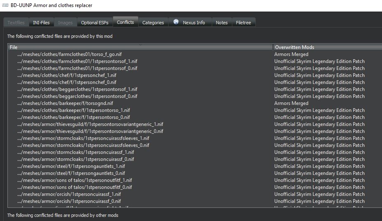Select orcish/1stpersoncuirassf_1.nif row
Screen dimensions: 382x221
click(194, 194)
